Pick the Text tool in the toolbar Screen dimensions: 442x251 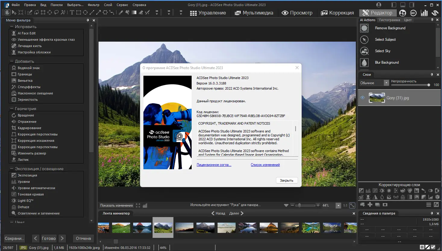(x=72, y=12)
